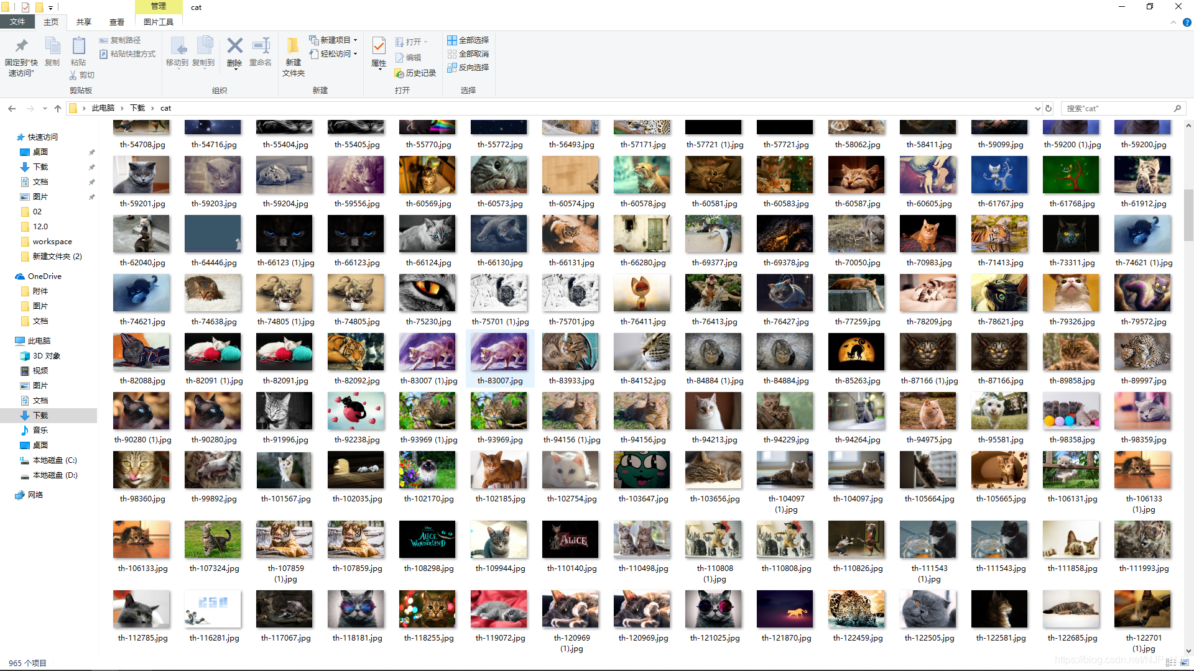This screenshot has width=1194, height=671.
Task: Click the Copy to icon
Action: coord(204,45)
